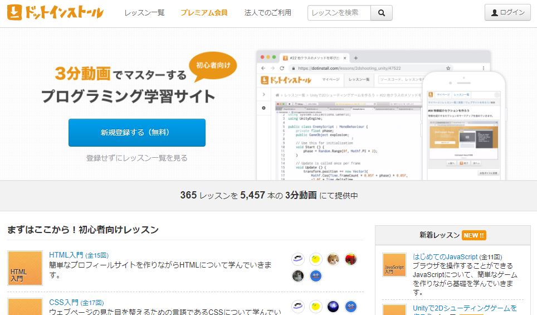Click the yellow chick avatar in HTML入門 row

pyautogui.click(x=316, y=259)
